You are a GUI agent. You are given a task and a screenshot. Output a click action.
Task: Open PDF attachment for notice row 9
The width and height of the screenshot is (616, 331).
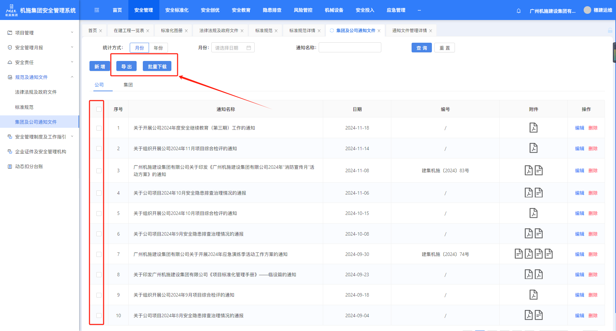[x=533, y=295]
